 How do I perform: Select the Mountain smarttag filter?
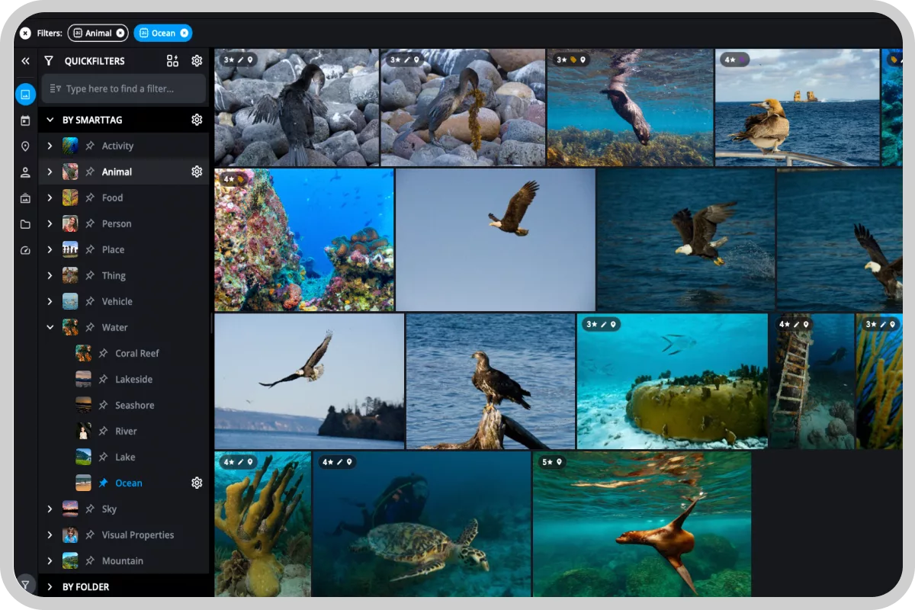[x=122, y=560]
